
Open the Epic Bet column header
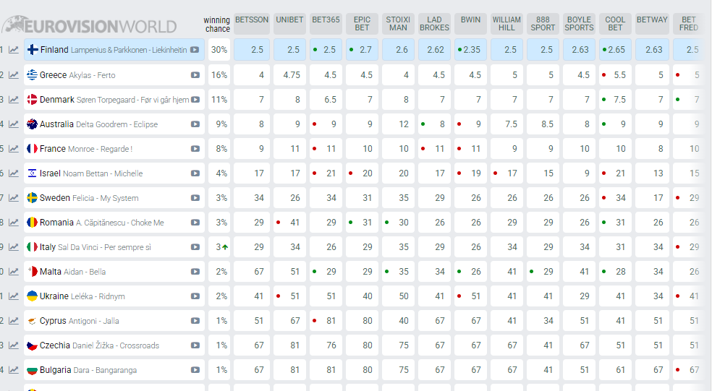tap(362, 24)
